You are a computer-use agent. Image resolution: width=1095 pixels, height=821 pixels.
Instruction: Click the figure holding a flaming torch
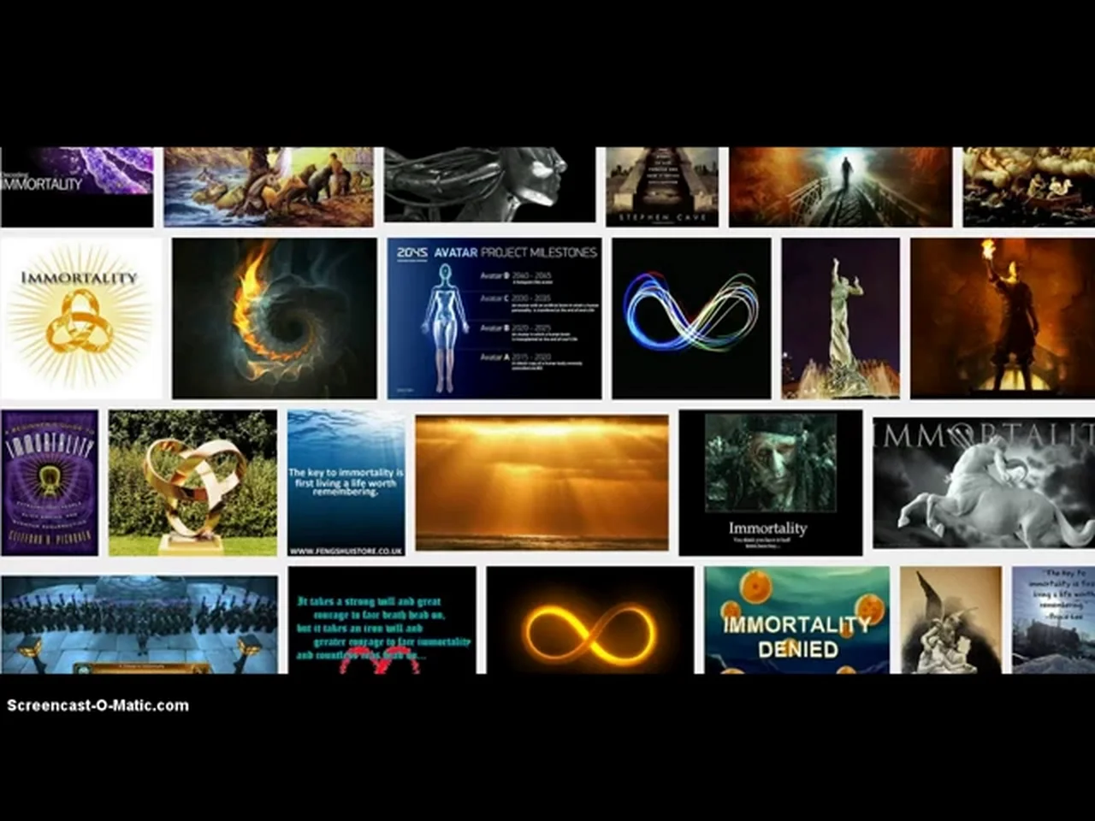[1002, 318]
